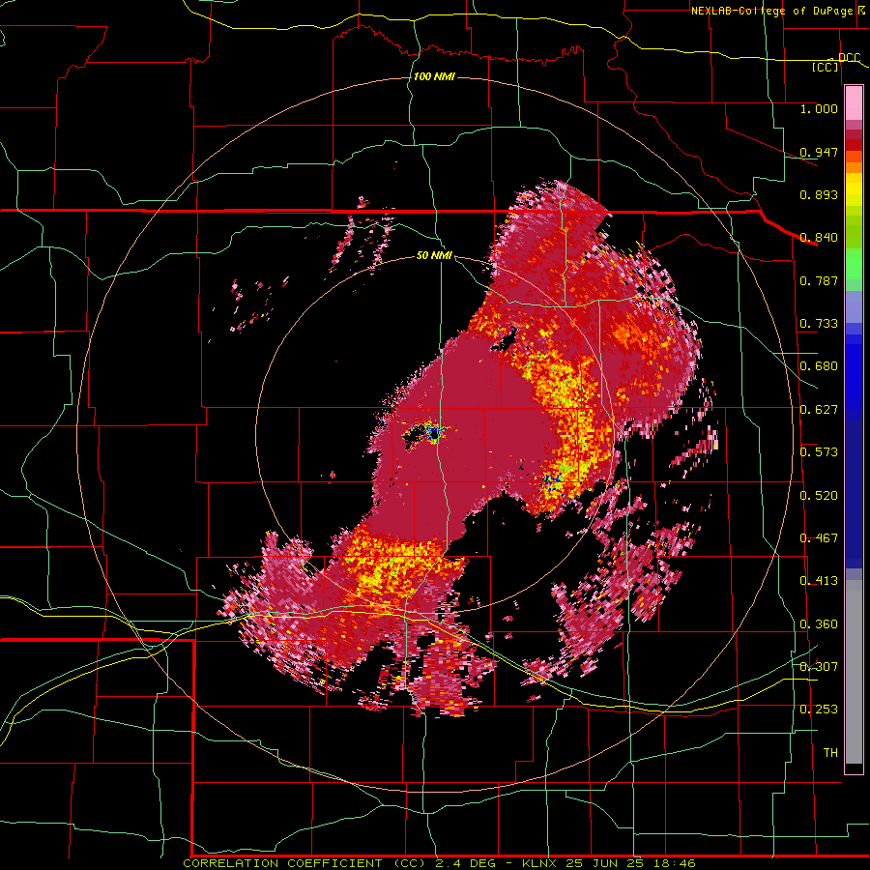Viewport: 870px width, 870px height.
Task: Click the KLNX station identifier
Action: 540,863
